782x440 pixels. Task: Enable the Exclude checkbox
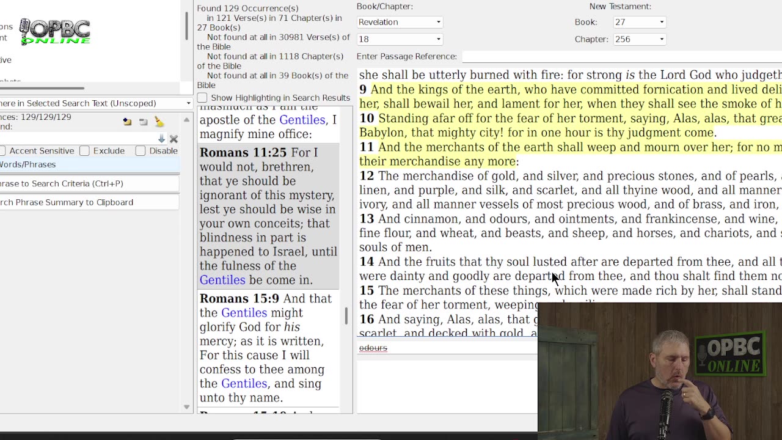[84, 150]
